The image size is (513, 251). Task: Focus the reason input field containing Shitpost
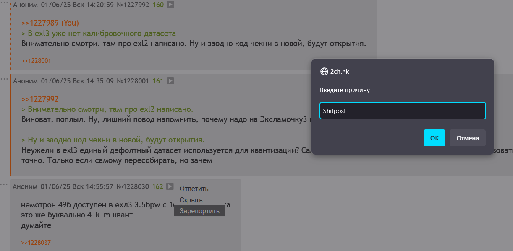coord(403,111)
